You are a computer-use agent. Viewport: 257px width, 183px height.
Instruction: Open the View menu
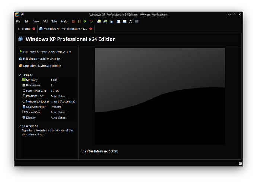pyautogui.click(x=37, y=22)
